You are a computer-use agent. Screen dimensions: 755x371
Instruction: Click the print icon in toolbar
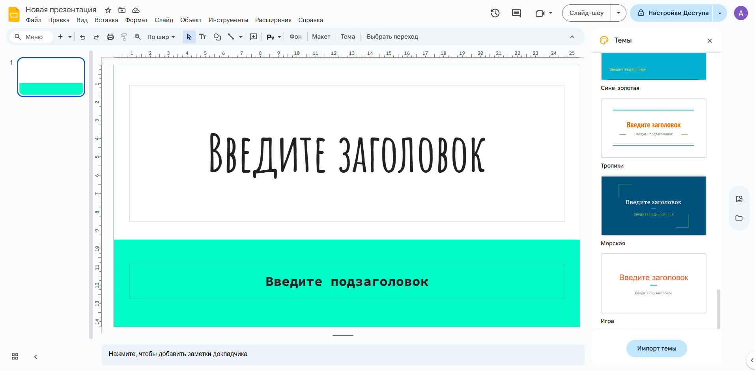click(110, 37)
